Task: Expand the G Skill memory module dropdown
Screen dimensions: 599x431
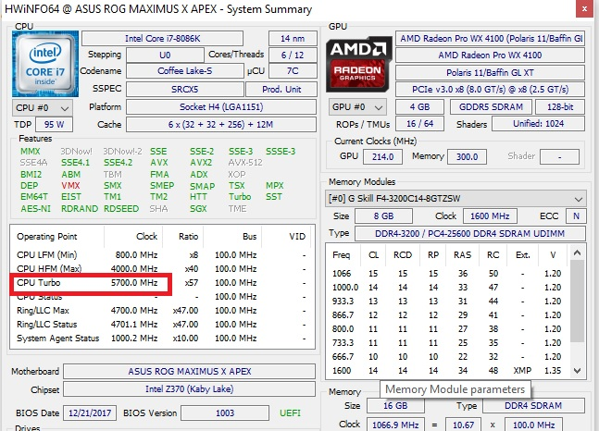Action: 455,199
